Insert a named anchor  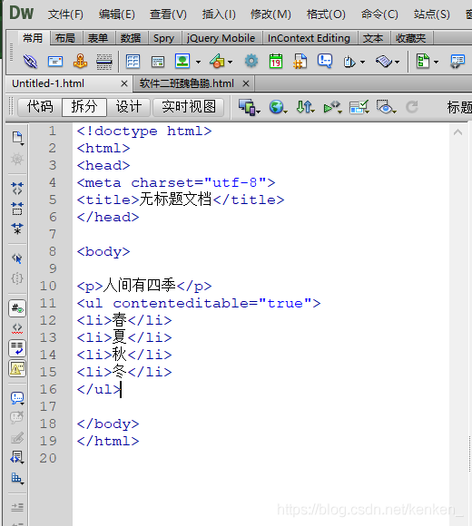(80, 62)
